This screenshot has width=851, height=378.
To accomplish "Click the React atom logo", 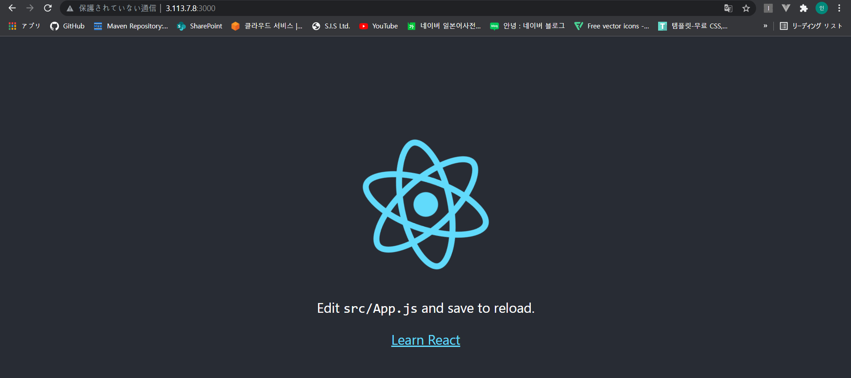I will (x=426, y=205).
